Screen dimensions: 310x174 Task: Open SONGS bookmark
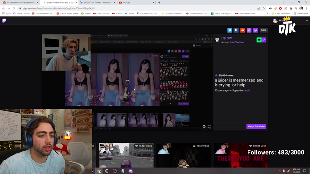point(117,14)
